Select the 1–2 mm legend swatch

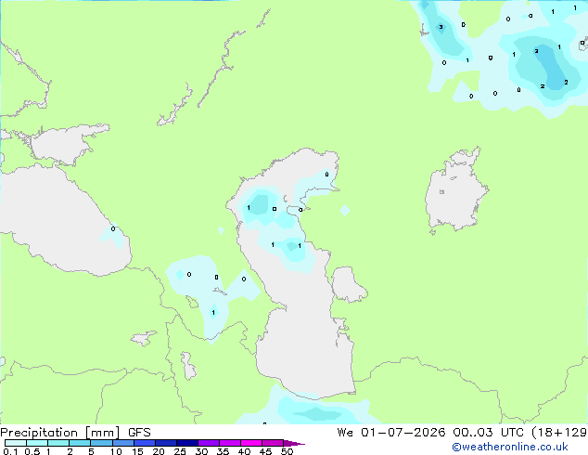click(x=58, y=443)
